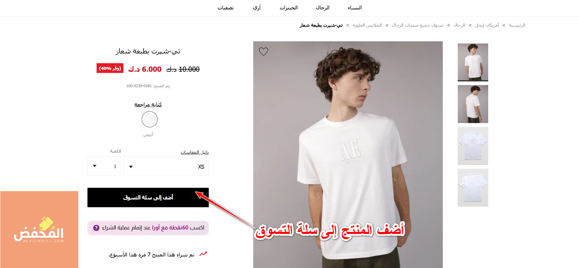Screen dimensions: 579x268
Task: Select the flat-lay front t-shirt thumbnail
Action: tap(473, 146)
